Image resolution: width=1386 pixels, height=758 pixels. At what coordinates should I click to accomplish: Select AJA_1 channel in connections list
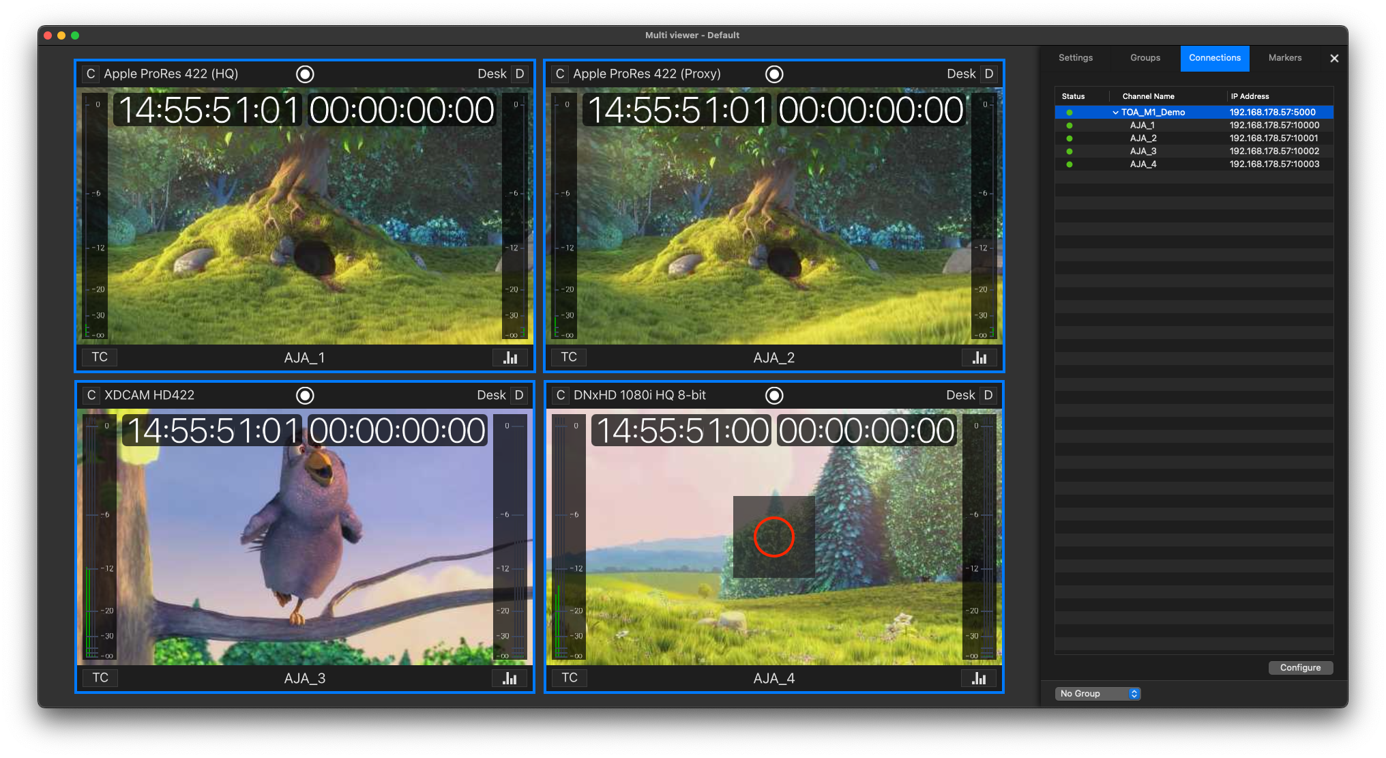pos(1194,126)
